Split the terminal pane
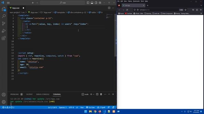The height and width of the screenshot is (114, 204). [97, 94]
